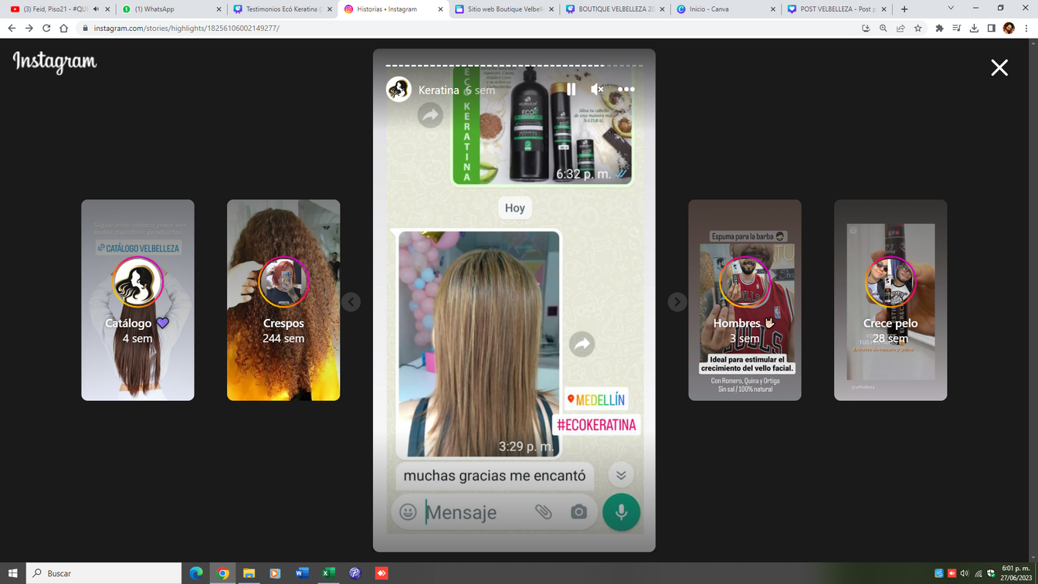The width and height of the screenshot is (1038, 584).
Task: Open the Chrome extensions puzzle icon
Action: (x=939, y=28)
